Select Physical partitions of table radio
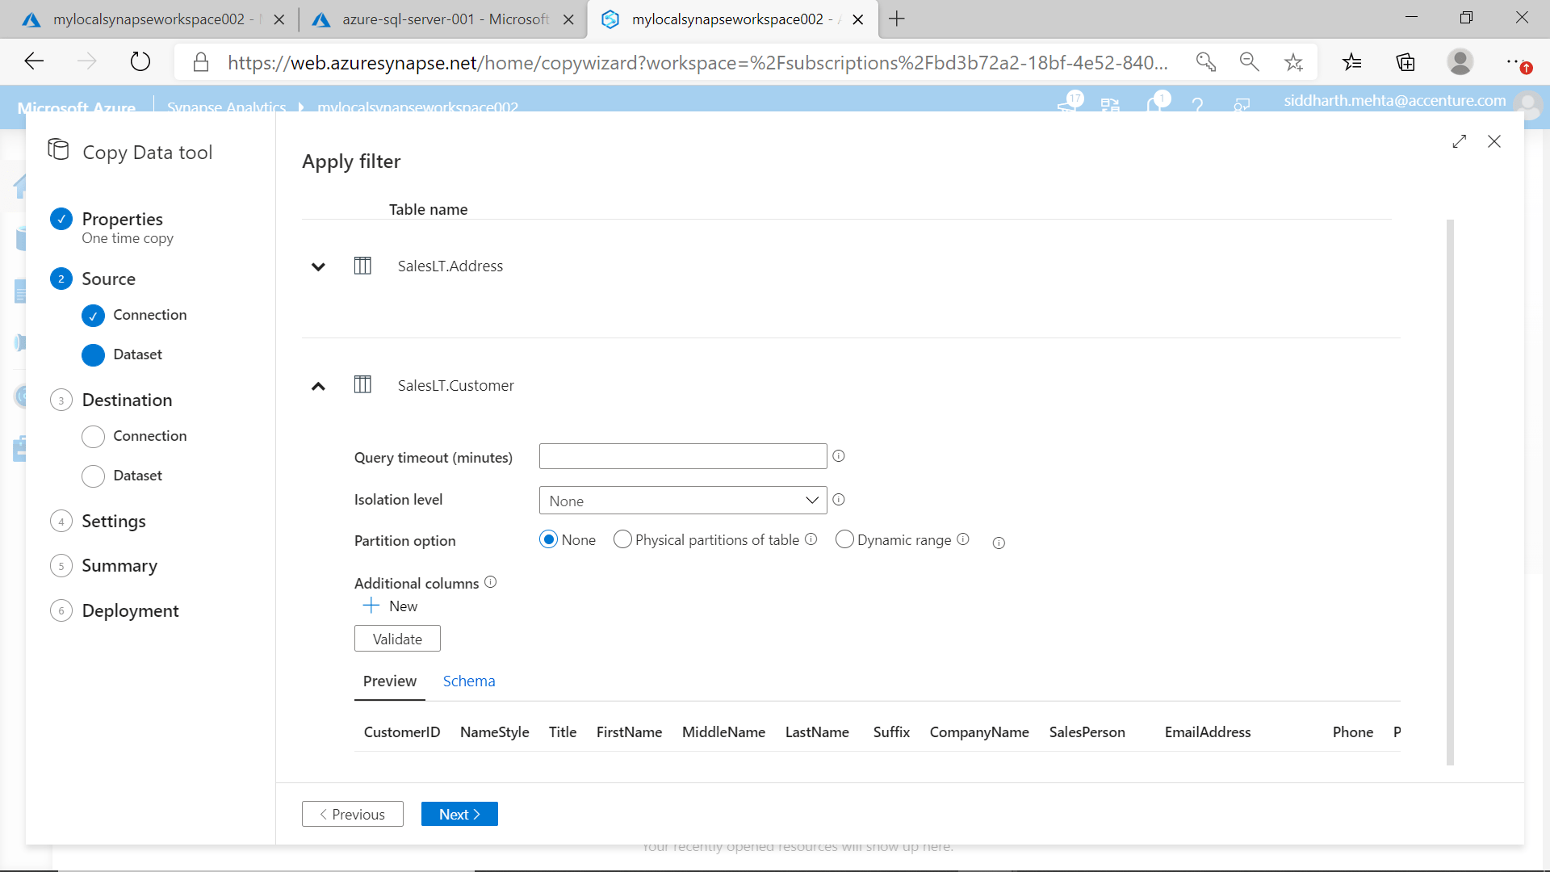The image size is (1550, 872). click(x=622, y=539)
